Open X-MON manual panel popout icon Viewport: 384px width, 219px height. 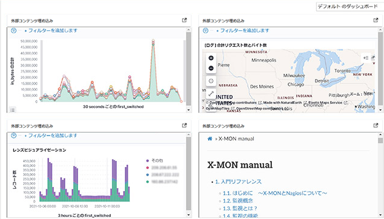pos(376,125)
